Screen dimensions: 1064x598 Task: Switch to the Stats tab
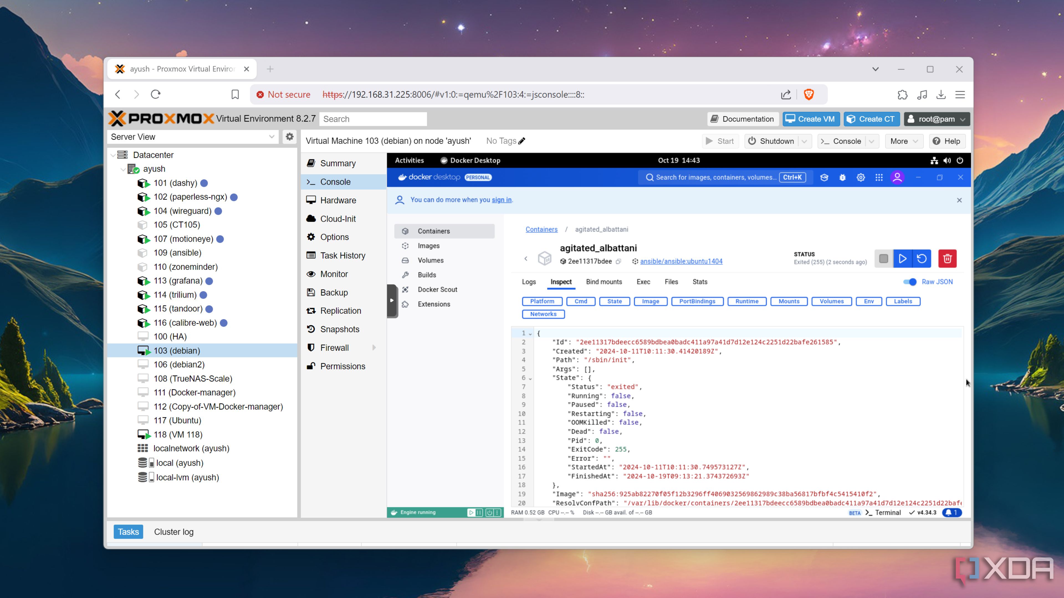[x=699, y=282]
